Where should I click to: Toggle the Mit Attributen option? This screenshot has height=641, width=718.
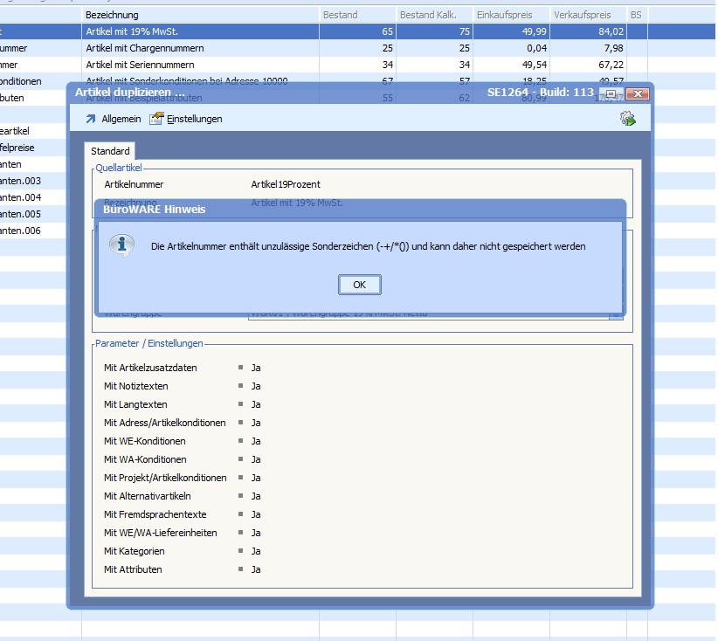255,569
